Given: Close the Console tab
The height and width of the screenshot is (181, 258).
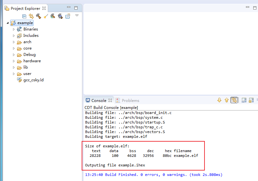Looking at the screenshot, I should click(110, 100).
